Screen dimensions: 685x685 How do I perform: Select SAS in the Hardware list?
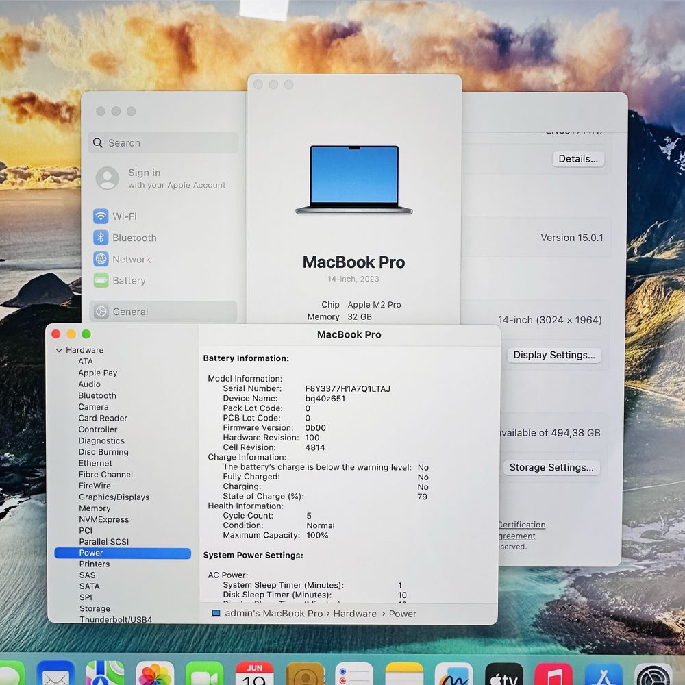(x=88, y=575)
